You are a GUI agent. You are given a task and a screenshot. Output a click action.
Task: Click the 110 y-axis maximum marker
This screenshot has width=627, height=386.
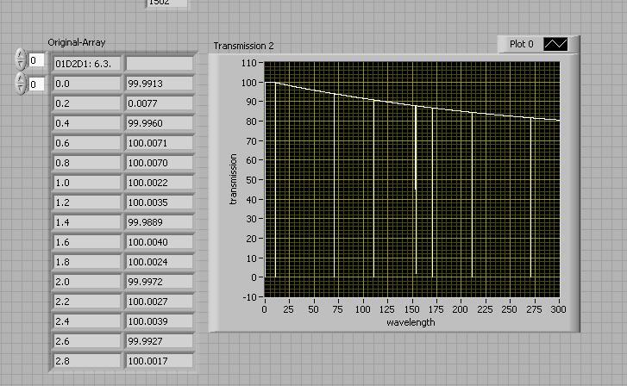(248, 63)
